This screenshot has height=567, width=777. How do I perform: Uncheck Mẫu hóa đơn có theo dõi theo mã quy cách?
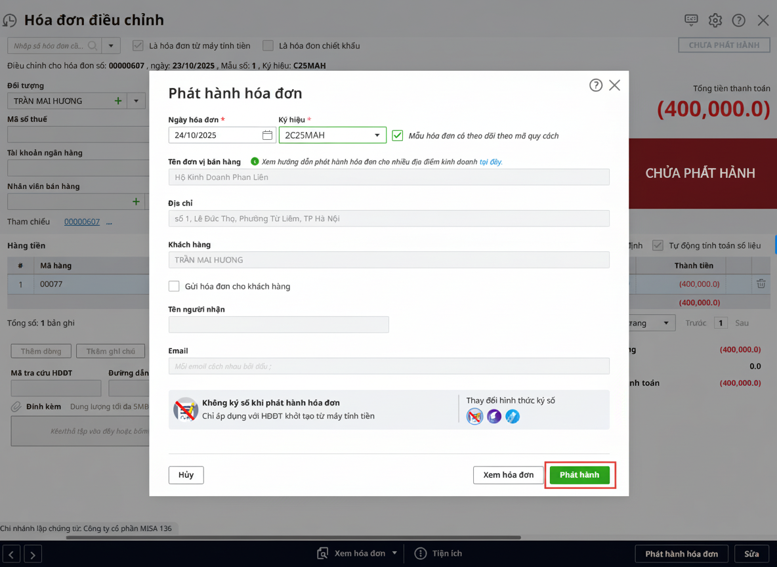click(x=397, y=136)
